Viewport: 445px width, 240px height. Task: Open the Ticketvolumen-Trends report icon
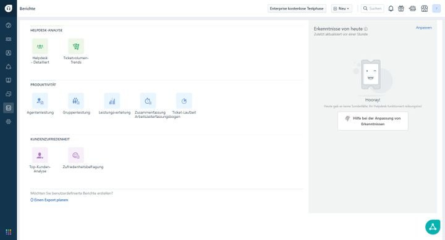coord(76,46)
